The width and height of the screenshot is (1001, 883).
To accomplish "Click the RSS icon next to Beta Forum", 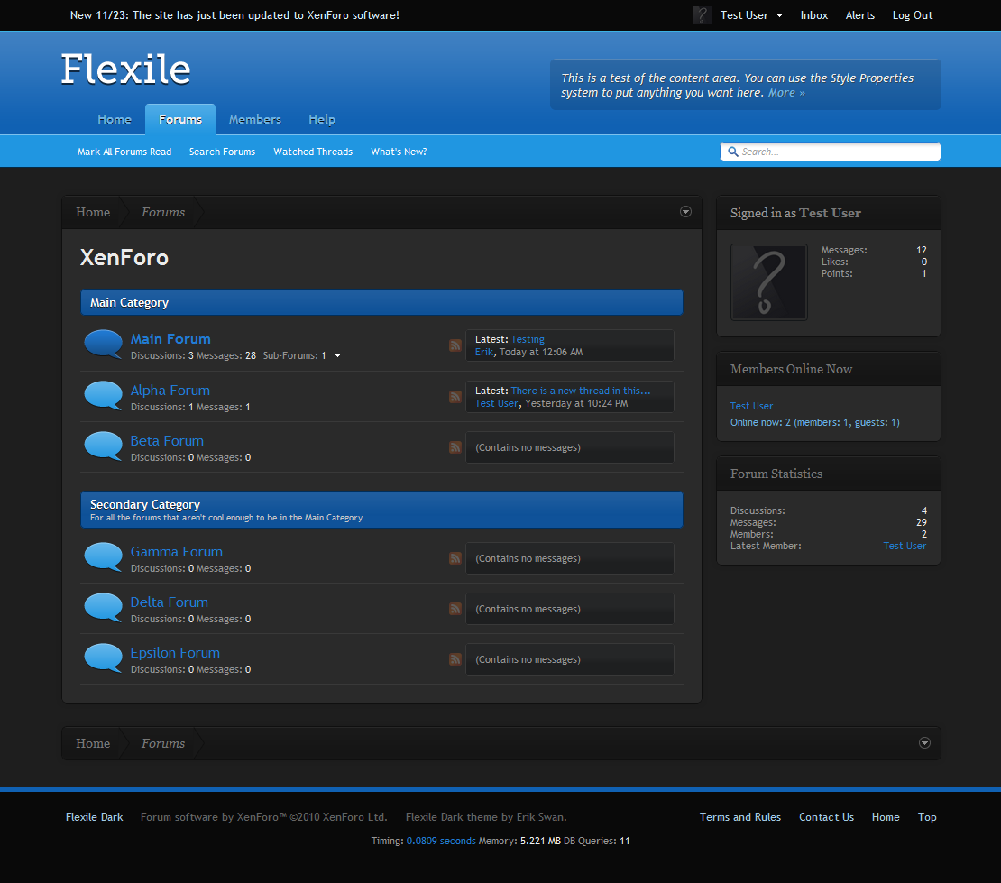I will (x=455, y=447).
